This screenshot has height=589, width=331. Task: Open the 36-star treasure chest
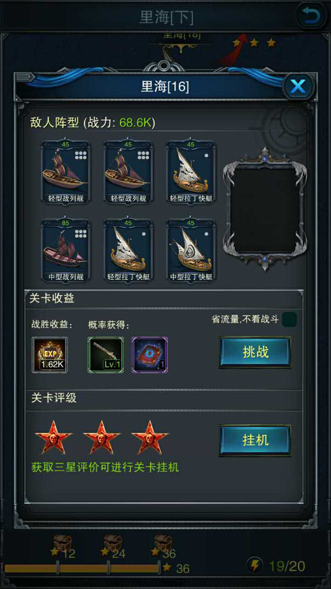click(x=163, y=543)
